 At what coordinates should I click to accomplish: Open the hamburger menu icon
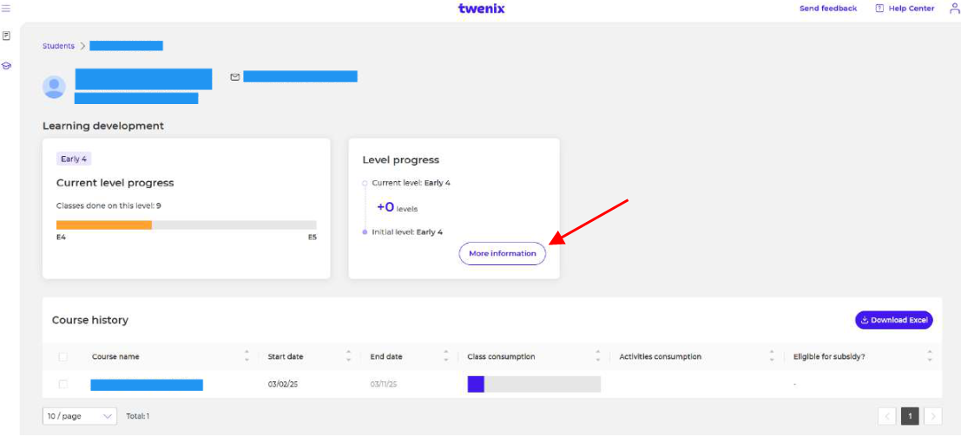point(6,9)
